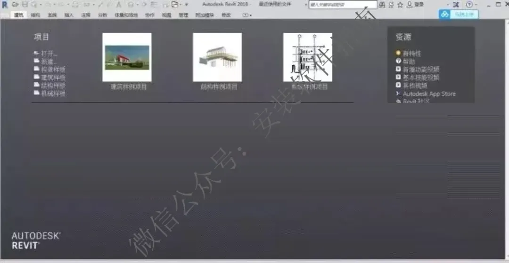
Task: Click the X icon beside Autodesk App Store
Action: point(398,93)
